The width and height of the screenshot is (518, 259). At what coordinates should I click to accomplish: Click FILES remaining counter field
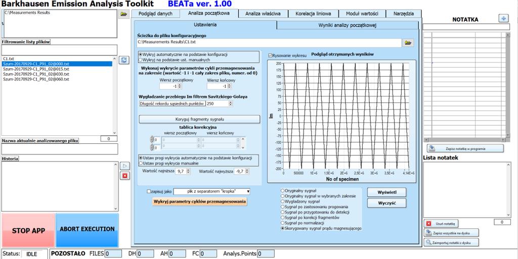[x=113, y=254]
